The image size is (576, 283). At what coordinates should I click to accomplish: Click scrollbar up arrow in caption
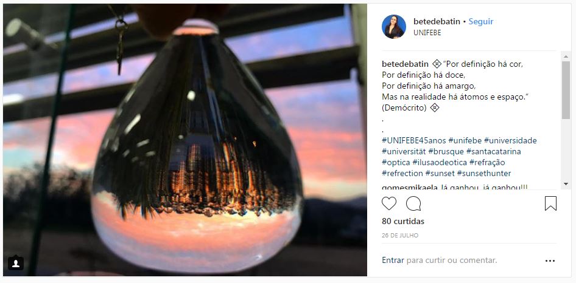(566, 56)
